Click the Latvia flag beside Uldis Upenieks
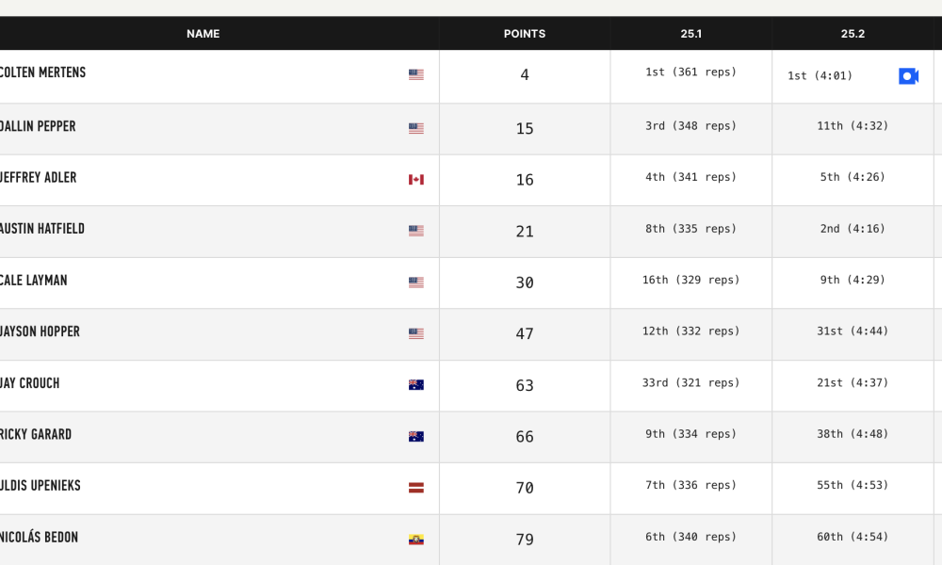The height and width of the screenshot is (565, 942). tap(415, 487)
